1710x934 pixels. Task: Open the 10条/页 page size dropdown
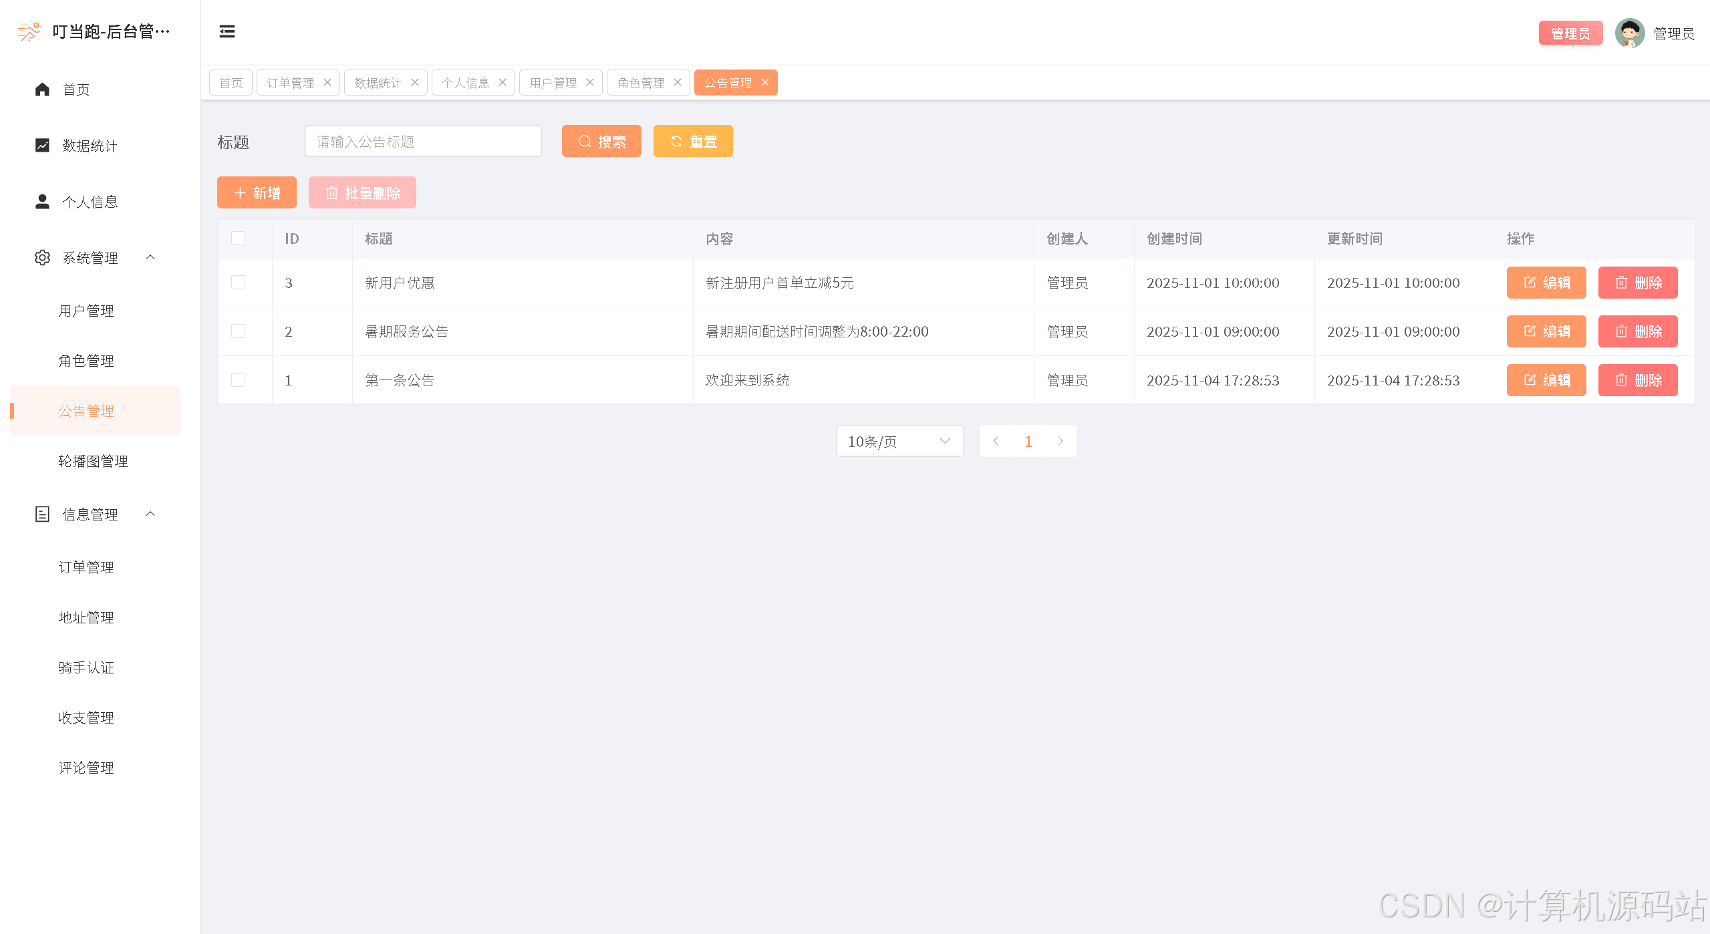tap(899, 441)
